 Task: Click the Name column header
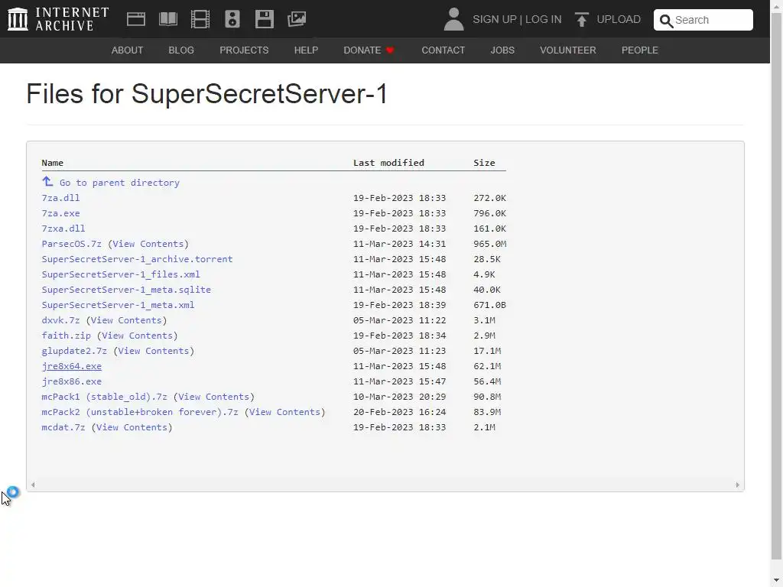point(53,163)
